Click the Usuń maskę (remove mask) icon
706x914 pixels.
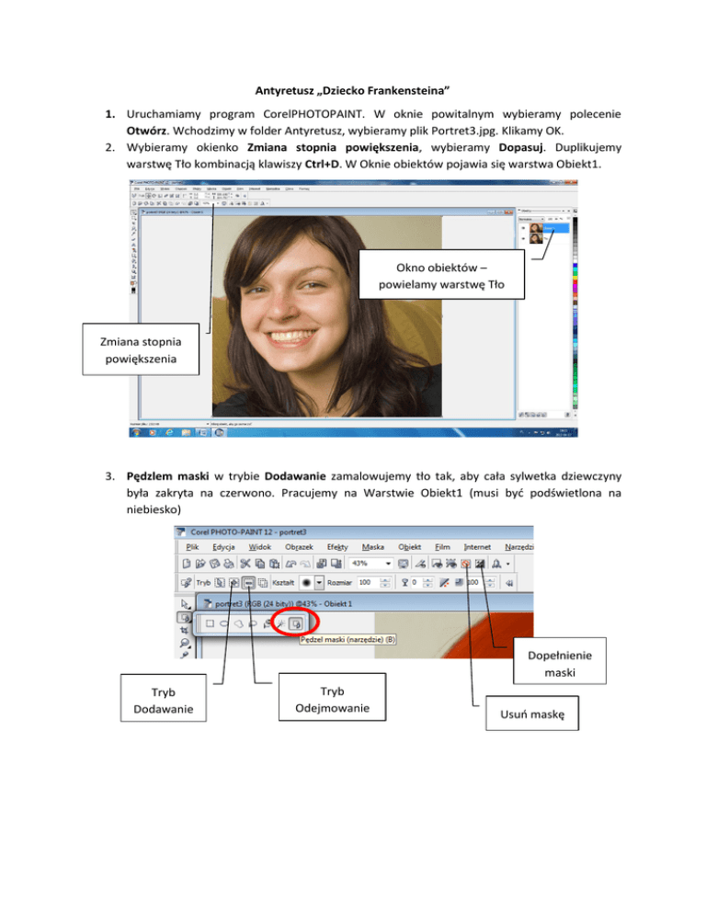tap(465, 562)
